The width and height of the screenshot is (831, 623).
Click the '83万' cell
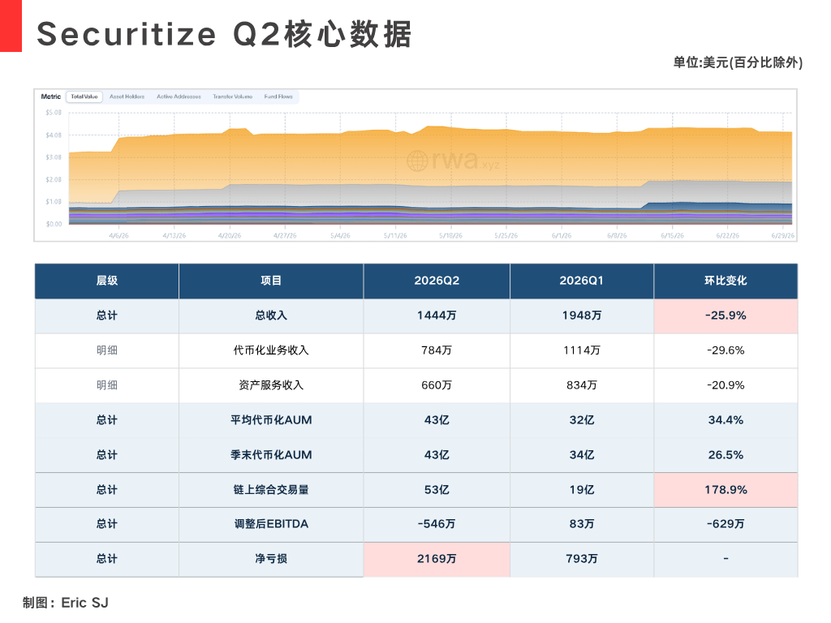pyautogui.click(x=581, y=524)
